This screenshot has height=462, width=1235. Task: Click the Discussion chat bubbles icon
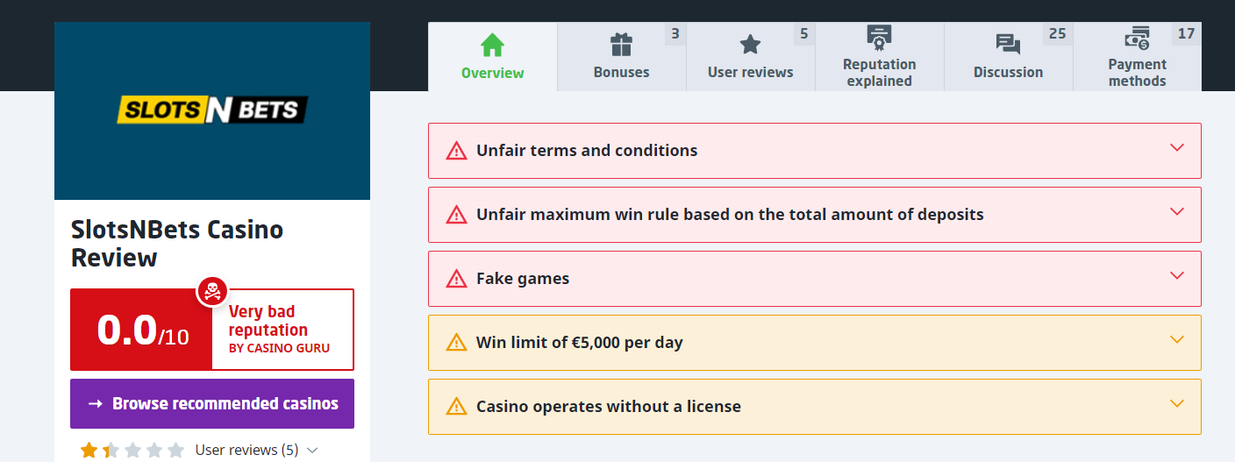coord(1008,45)
